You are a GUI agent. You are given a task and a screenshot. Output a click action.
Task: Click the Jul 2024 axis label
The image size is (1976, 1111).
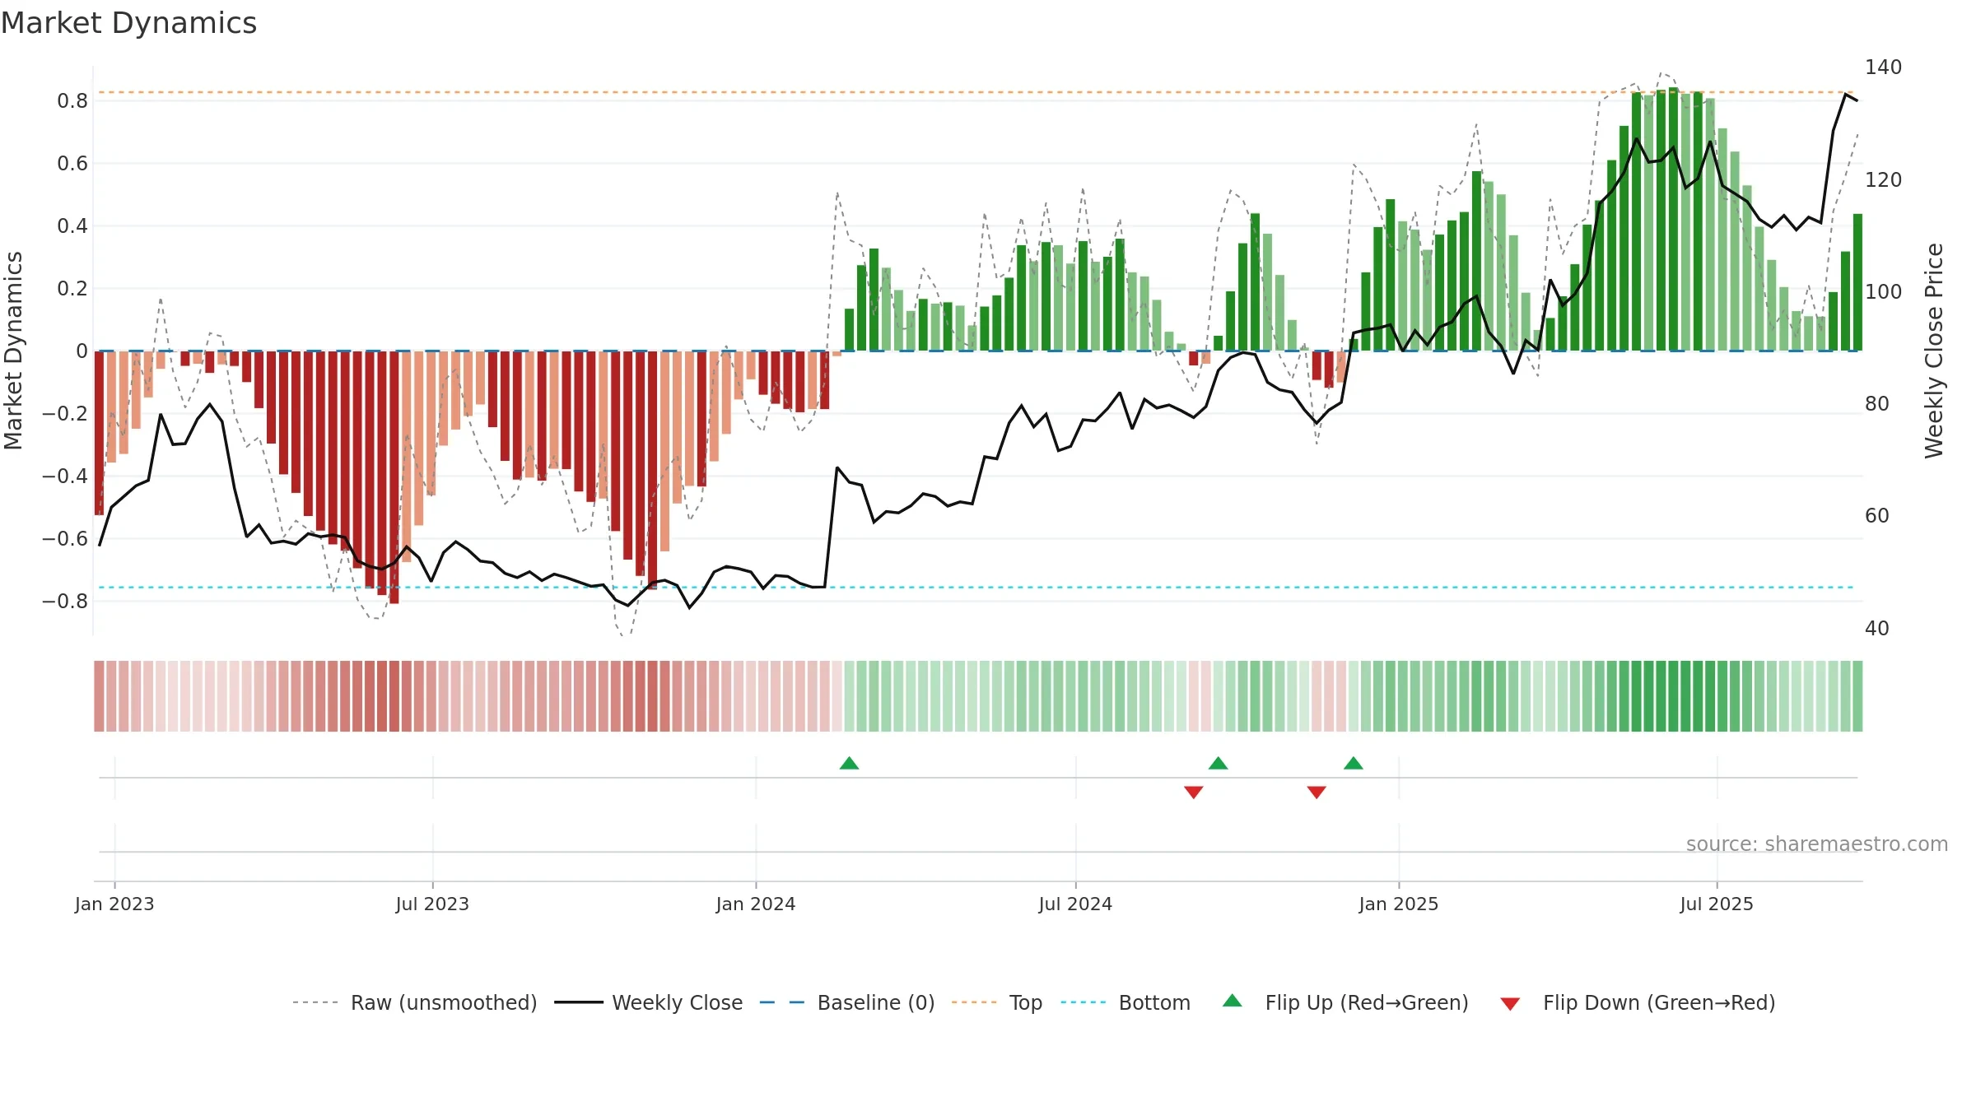1075,904
